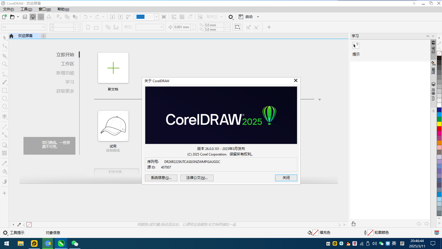Select the Ellipse tool
This screenshot has width=442, height=249.
point(4,98)
